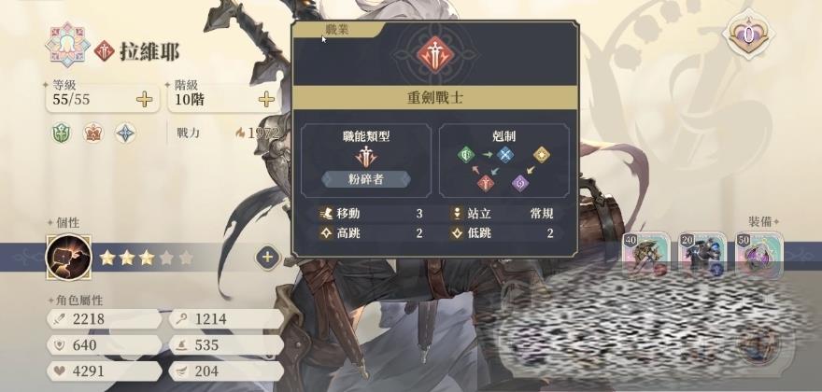Open the level 50 equipment slot
This screenshot has height=392, width=822.
[758, 254]
